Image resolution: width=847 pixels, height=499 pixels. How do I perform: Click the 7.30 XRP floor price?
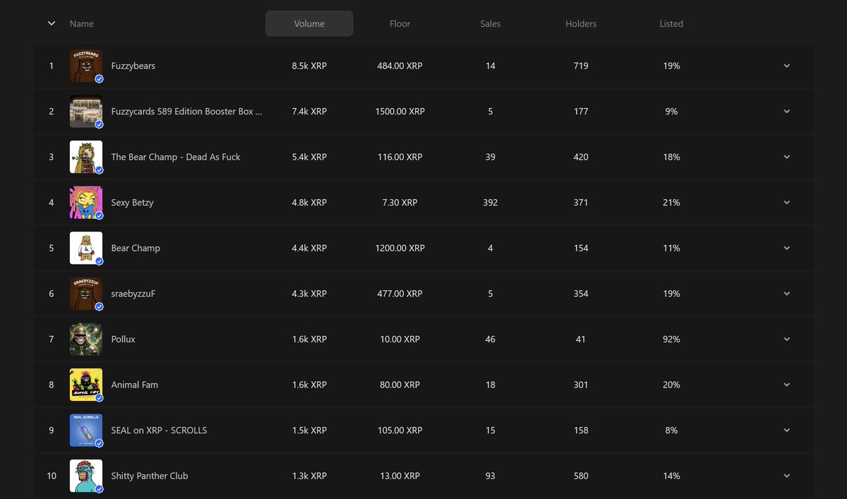coord(400,203)
